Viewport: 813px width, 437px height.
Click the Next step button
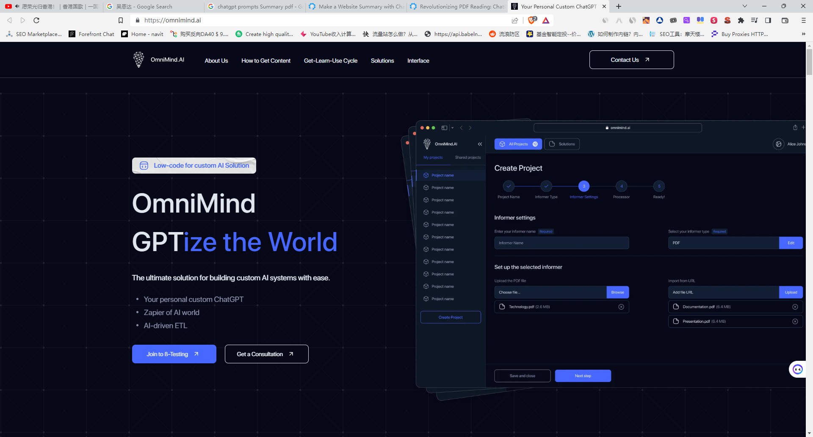[583, 376]
